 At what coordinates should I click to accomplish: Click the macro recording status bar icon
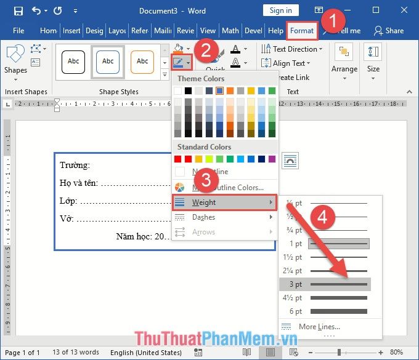(198, 353)
